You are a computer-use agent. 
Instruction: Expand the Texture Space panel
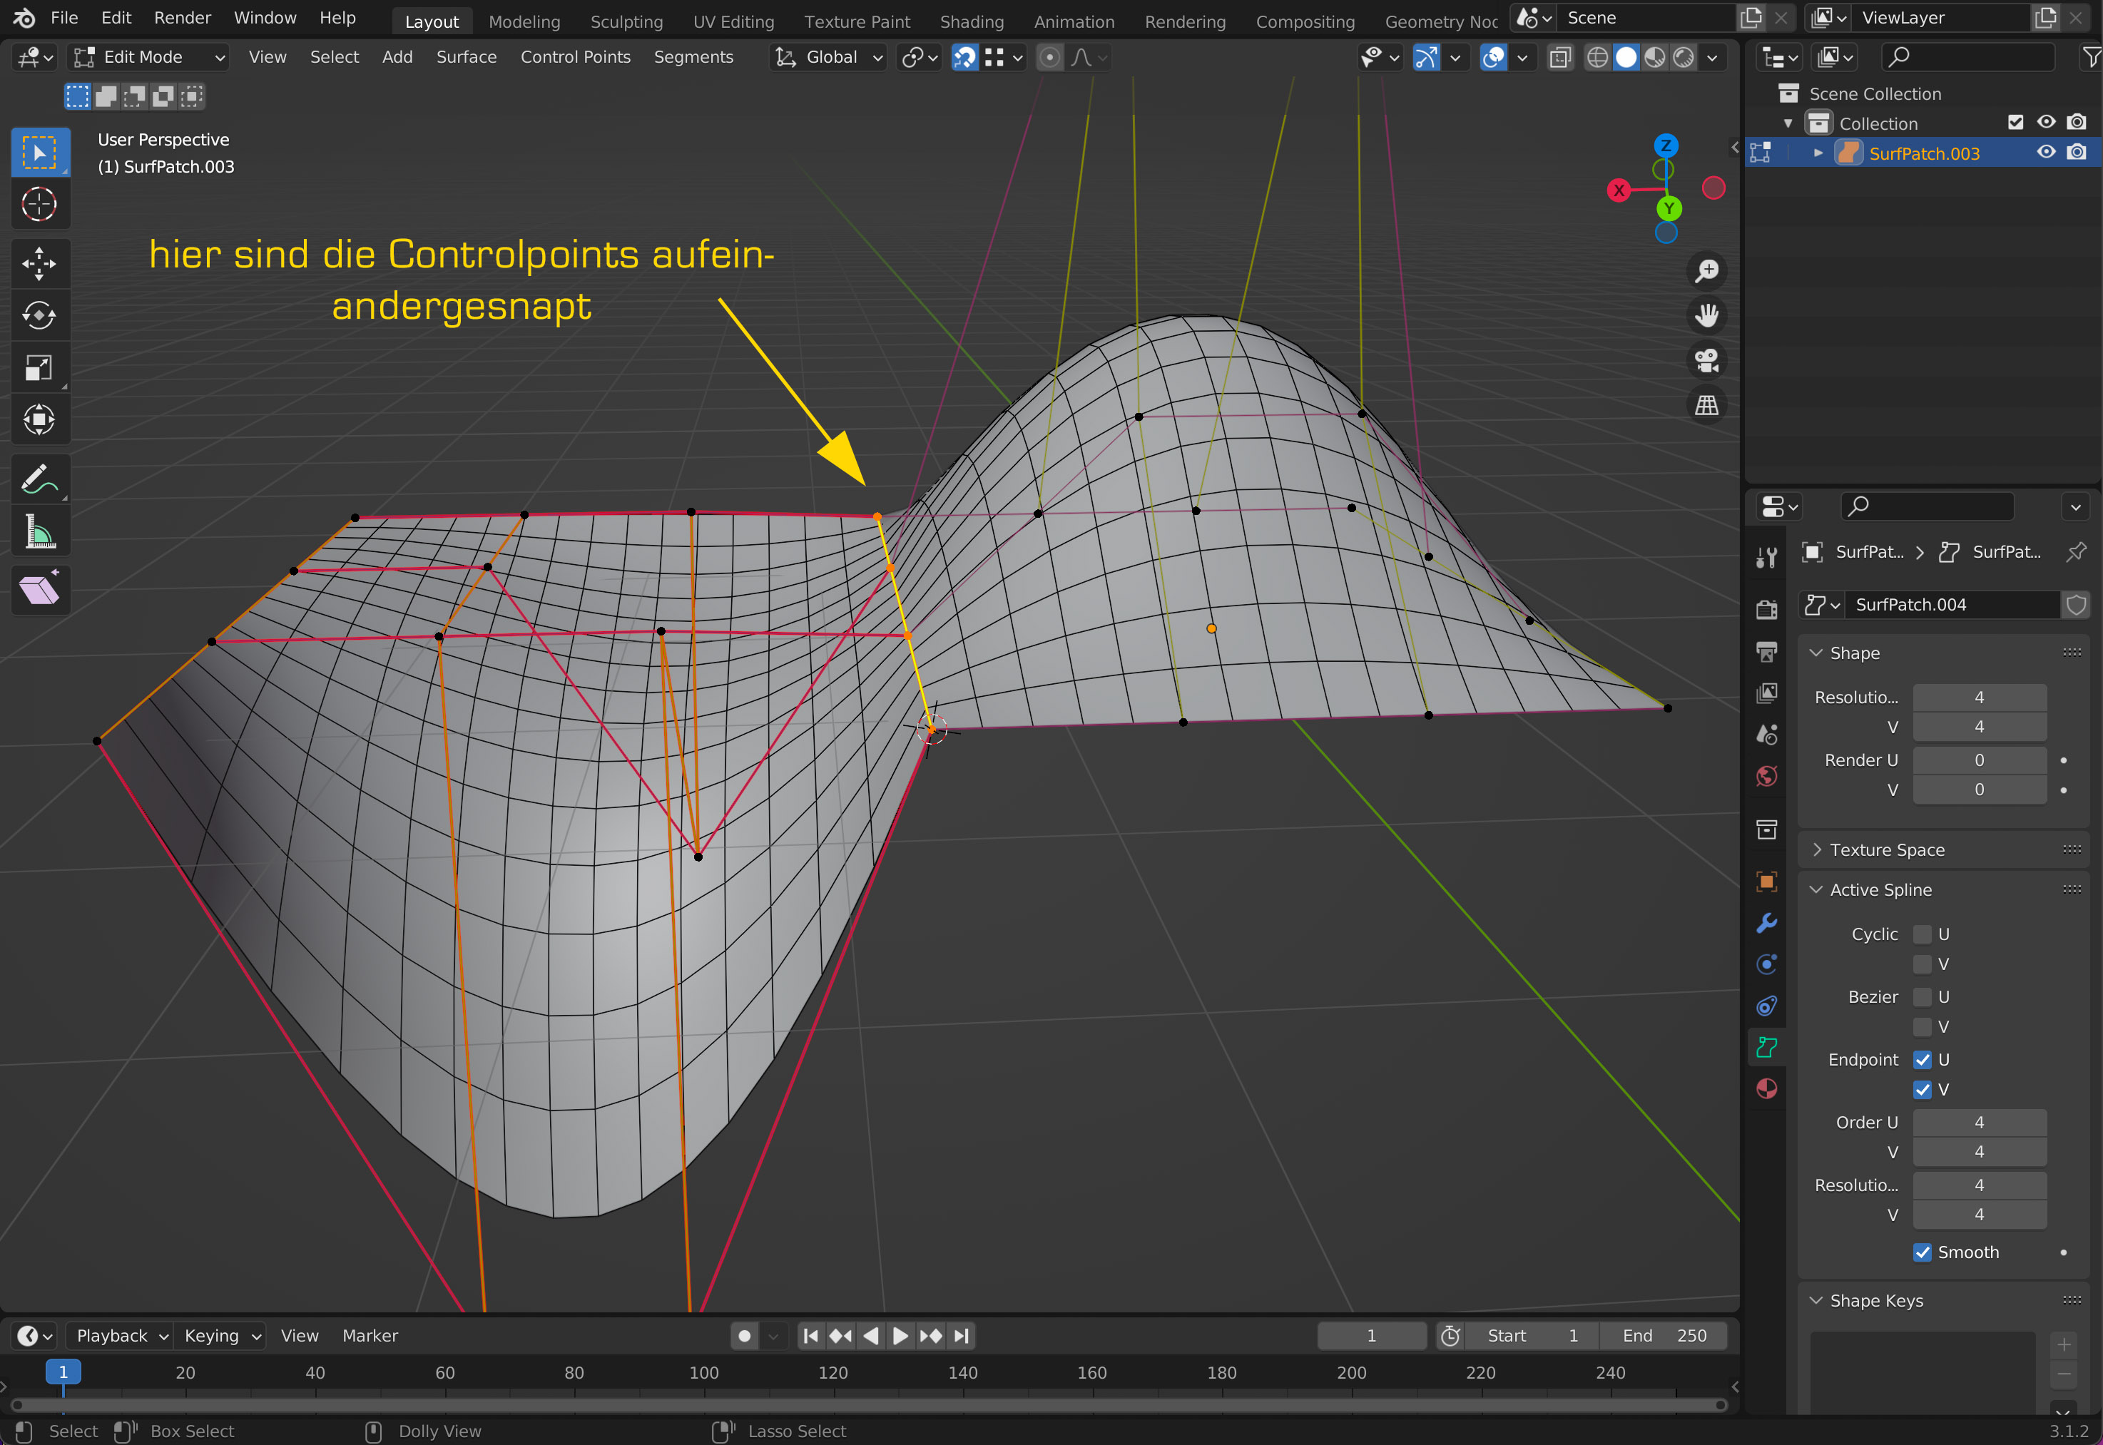[1887, 849]
